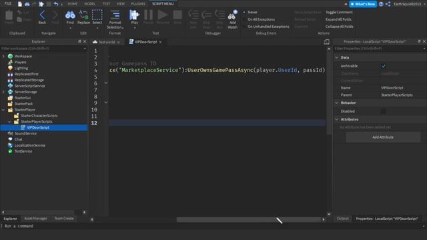Click the share icon near username
Screen dimensions: 427x240
388,4
